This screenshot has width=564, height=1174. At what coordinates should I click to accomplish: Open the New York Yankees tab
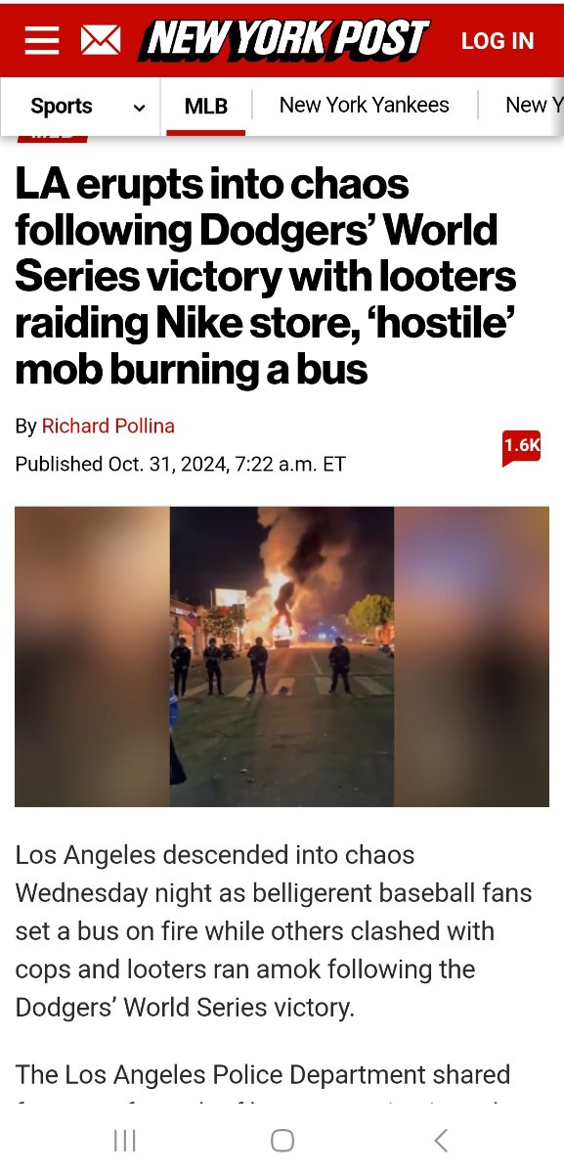click(x=365, y=105)
